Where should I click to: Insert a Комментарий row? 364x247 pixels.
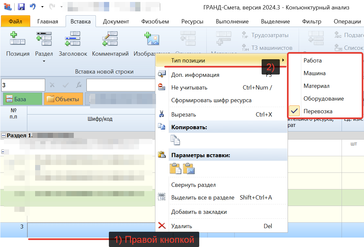pyautogui.click(x=110, y=44)
